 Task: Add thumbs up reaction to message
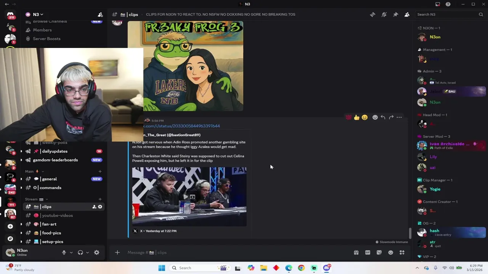pos(356,117)
